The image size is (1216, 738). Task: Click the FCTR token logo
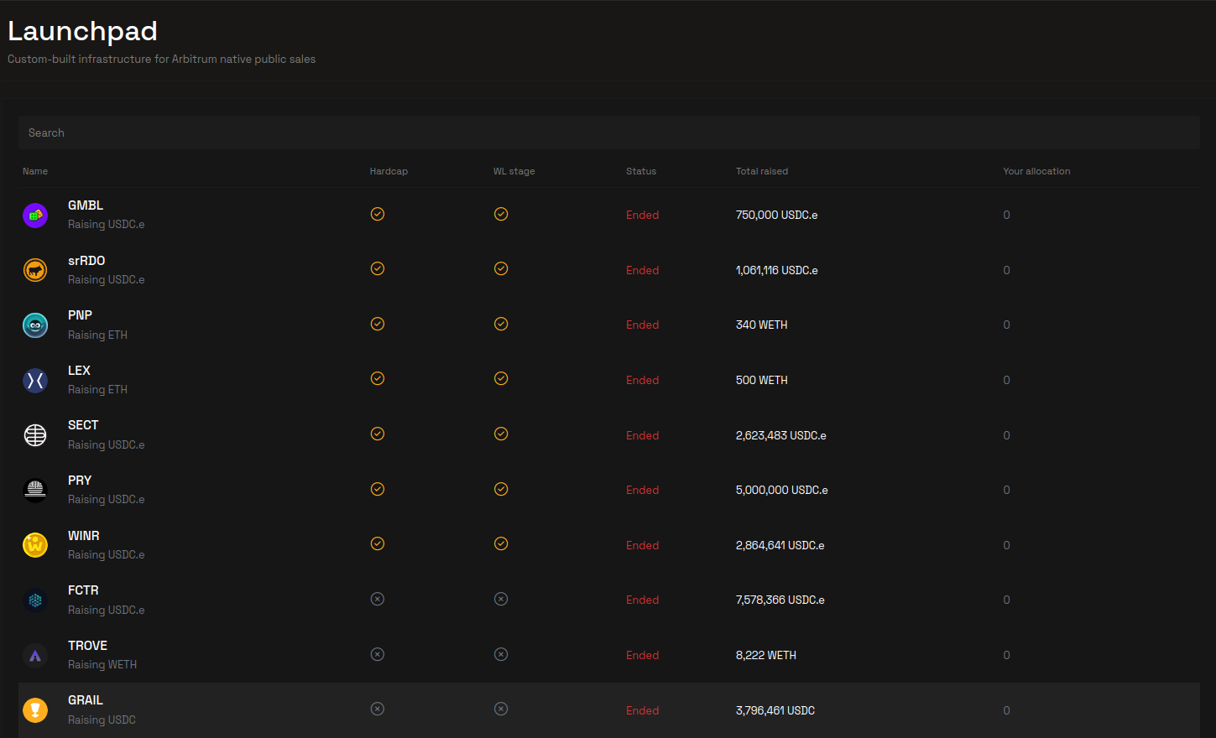[35, 600]
